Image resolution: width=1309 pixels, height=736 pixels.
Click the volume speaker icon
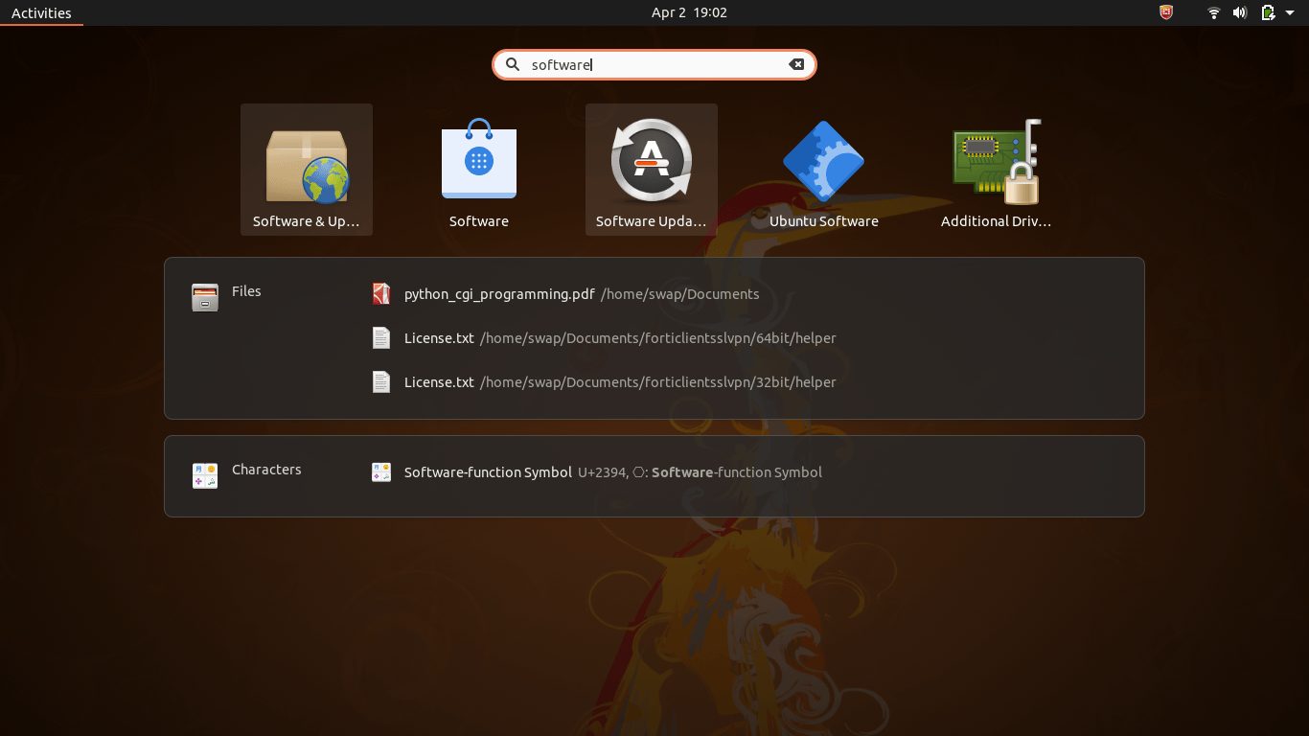coord(1240,12)
